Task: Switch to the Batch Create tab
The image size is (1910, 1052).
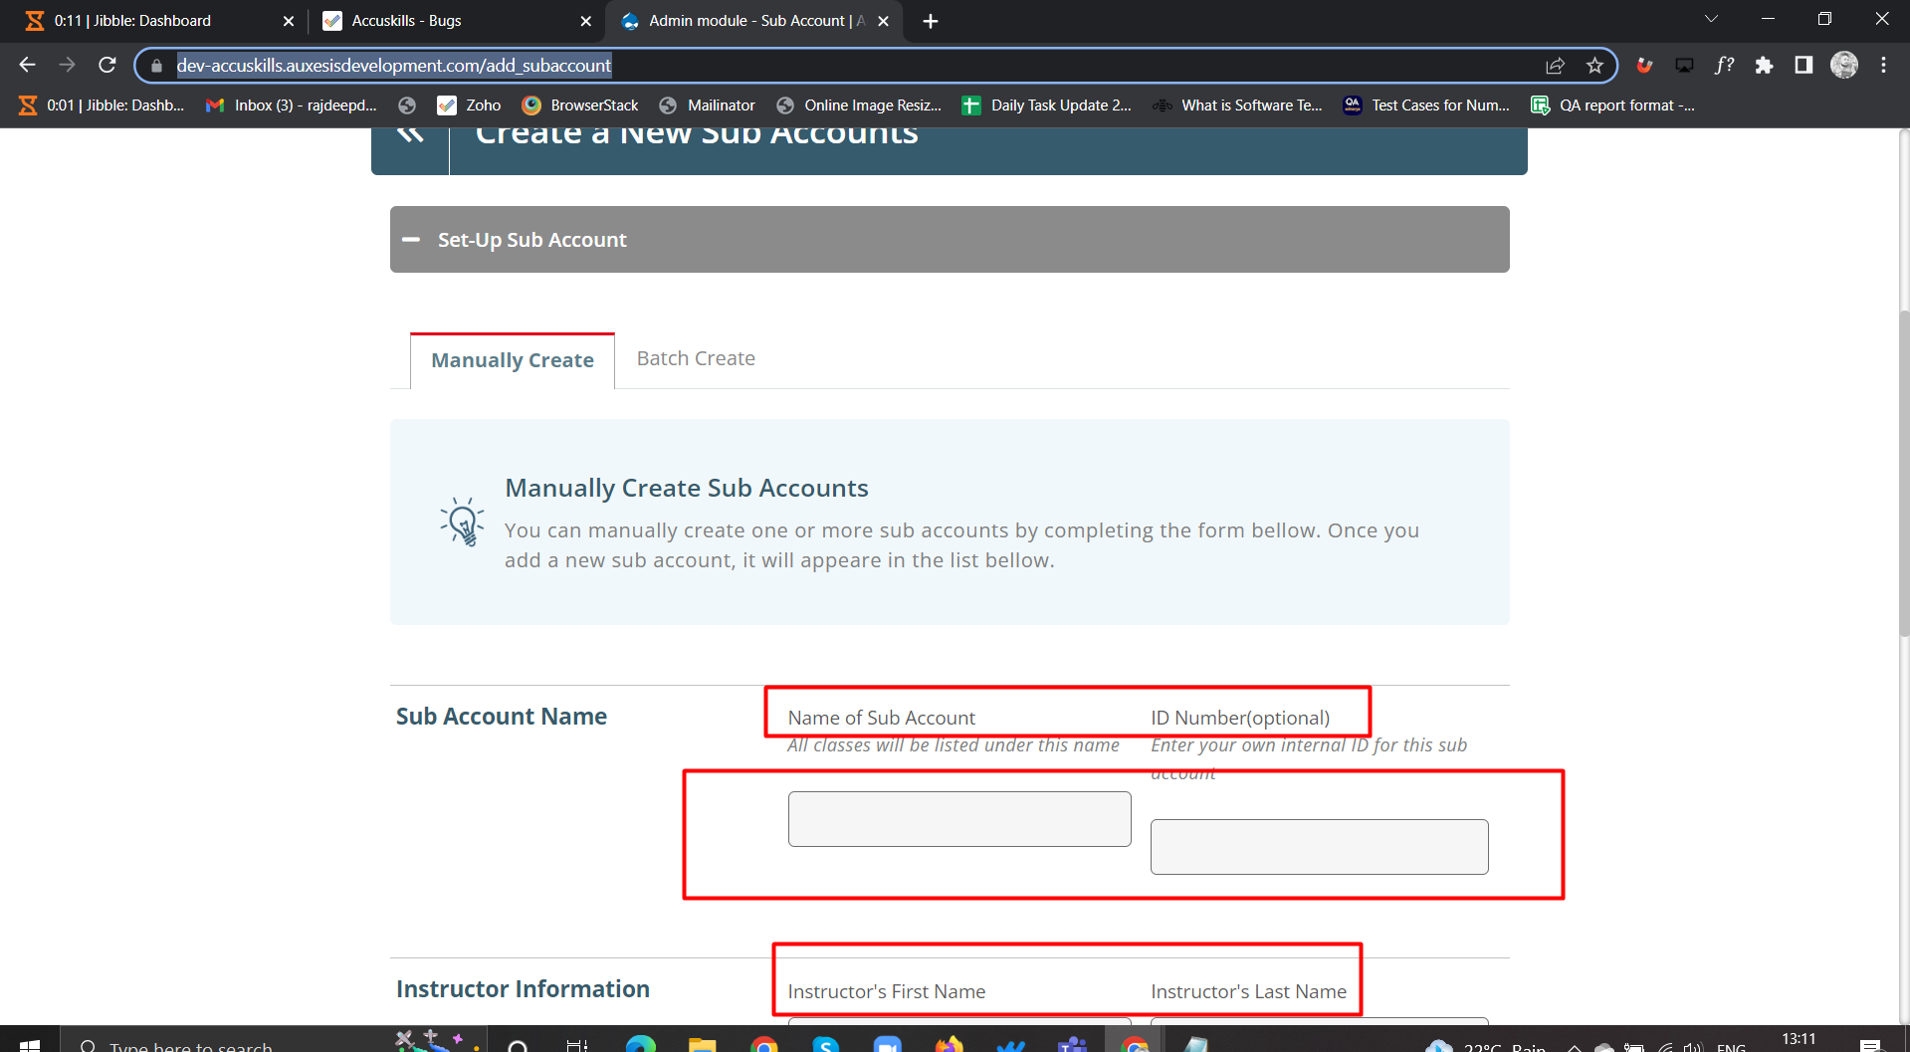Action: pyautogui.click(x=696, y=358)
